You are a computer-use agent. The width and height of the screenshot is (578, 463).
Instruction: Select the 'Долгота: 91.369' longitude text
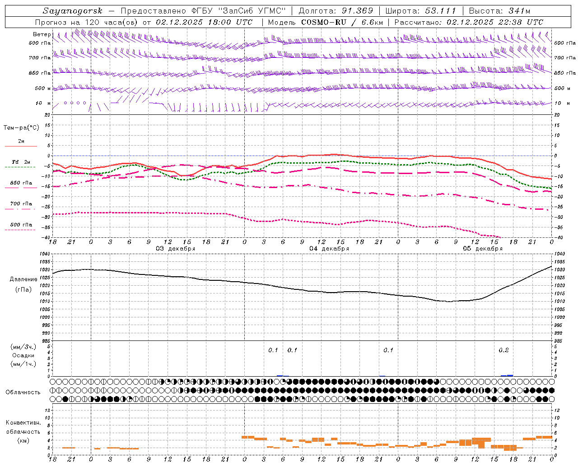tap(336, 11)
